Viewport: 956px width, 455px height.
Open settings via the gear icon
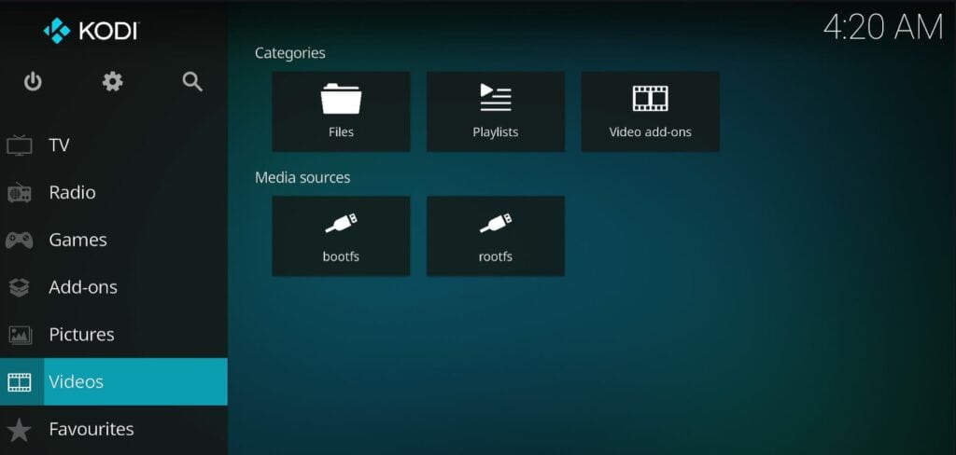pos(112,82)
